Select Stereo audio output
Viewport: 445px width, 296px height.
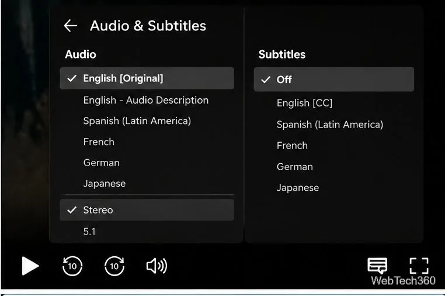[147, 210]
